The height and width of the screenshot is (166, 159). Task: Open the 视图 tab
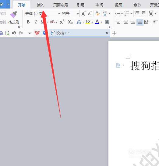pyautogui.click(x=118, y=5)
